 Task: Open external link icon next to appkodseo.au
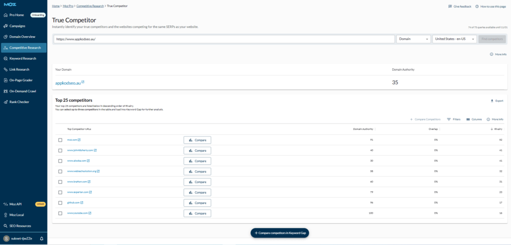point(83,82)
